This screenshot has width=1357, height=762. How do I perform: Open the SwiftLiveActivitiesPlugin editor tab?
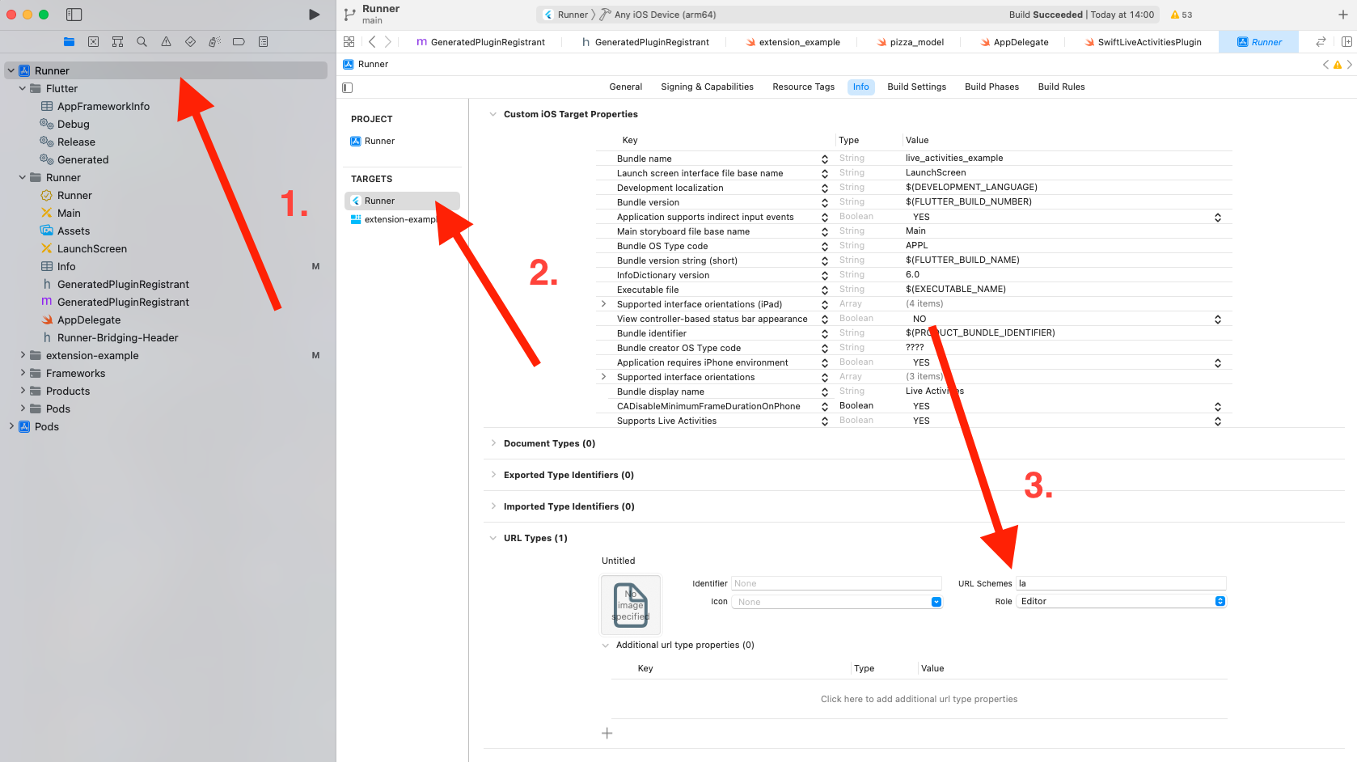pos(1144,42)
